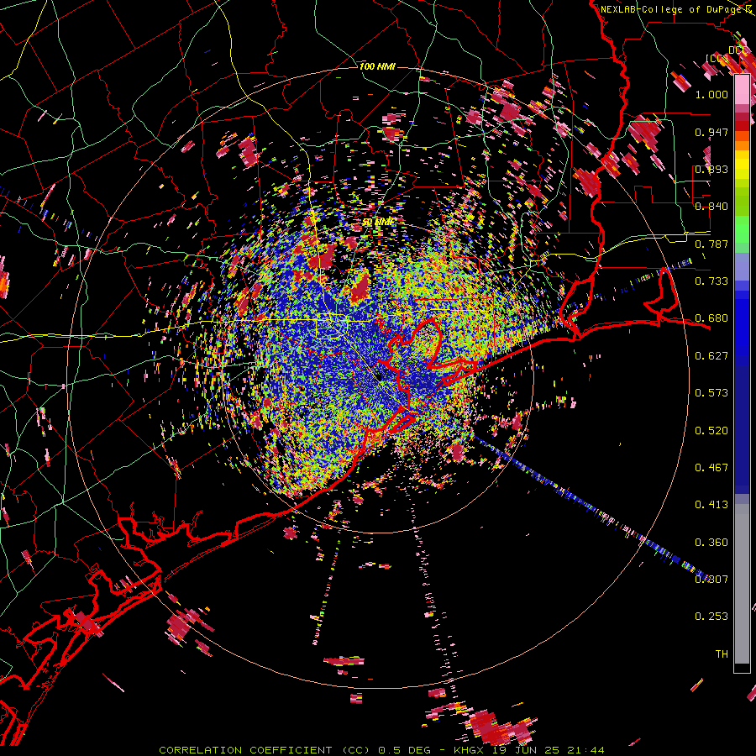The height and width of the screenshot is (756, 756).
Task: Click the gray lower segment of color bar
Action: (x=742, y=584)
